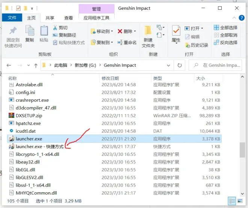Select Astrolabe.dll in the list

[114, 85]
